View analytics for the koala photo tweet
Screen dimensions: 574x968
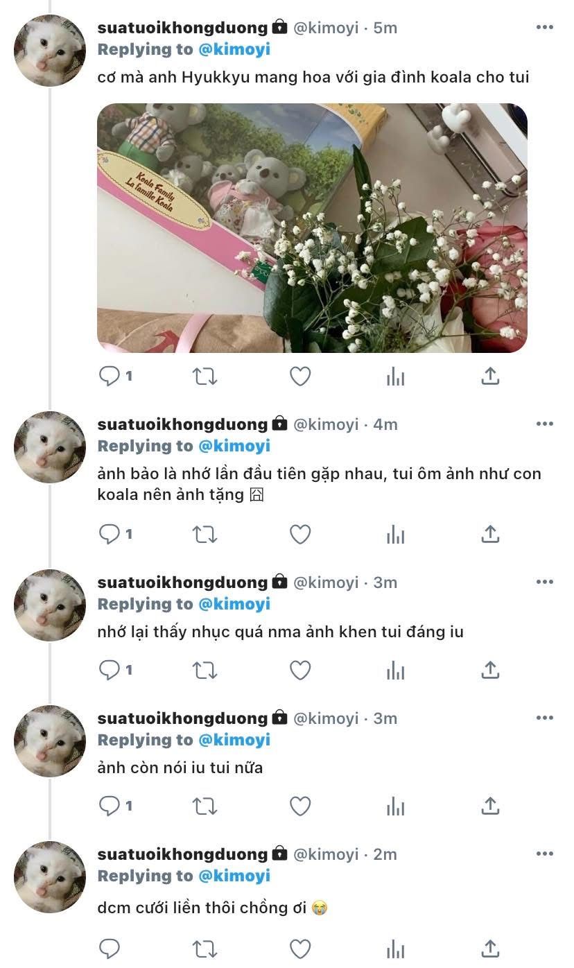coord(395,377)
